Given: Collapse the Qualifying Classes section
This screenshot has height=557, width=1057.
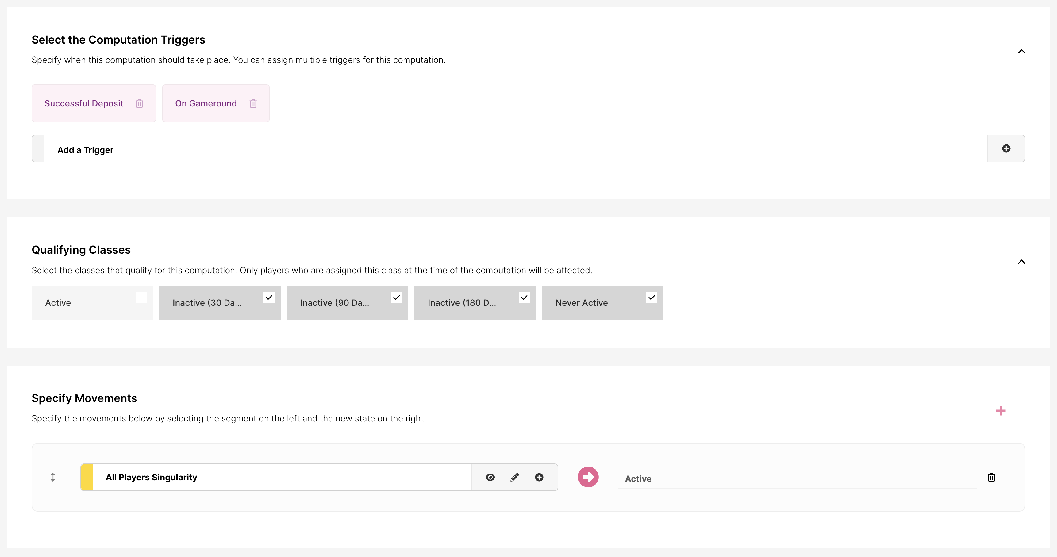Looking at the screenshot, I should pyautogui.click(x=1022, y=262).
